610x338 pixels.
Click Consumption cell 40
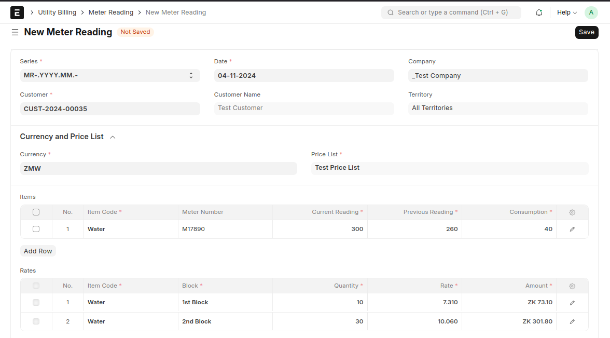509,229
